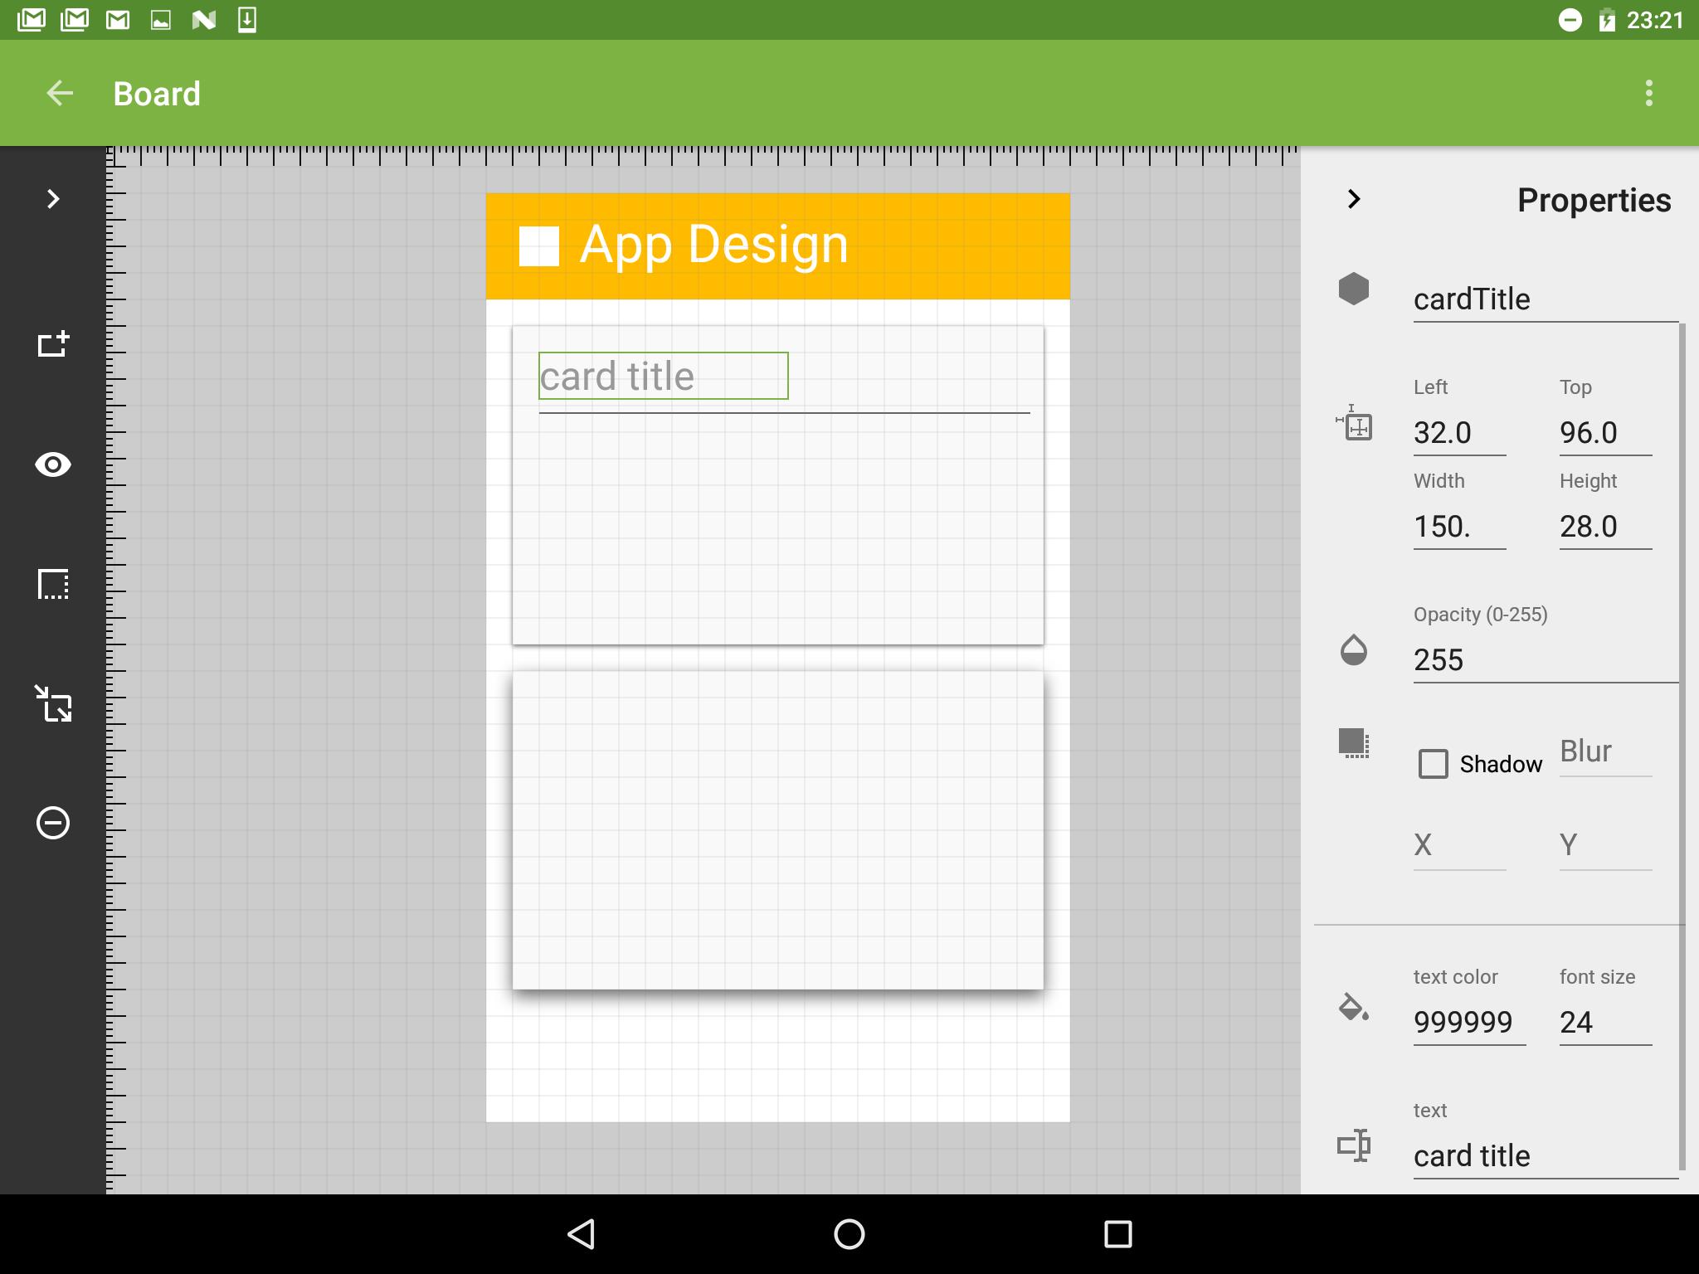Click the Opacity value field showing 255
This screenshot has height=1274, width=1699.
[1545, 660]
